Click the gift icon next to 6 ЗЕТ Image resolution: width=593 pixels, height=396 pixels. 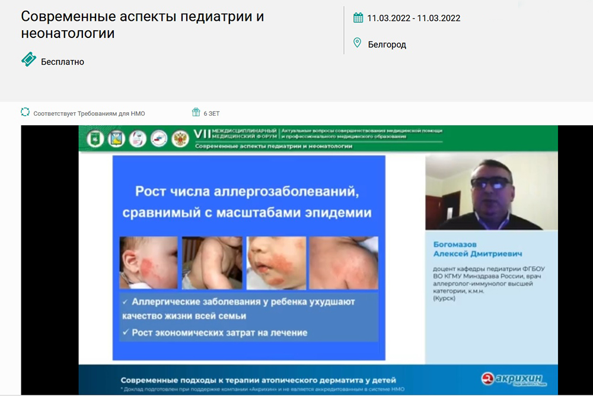pos(196,113)
